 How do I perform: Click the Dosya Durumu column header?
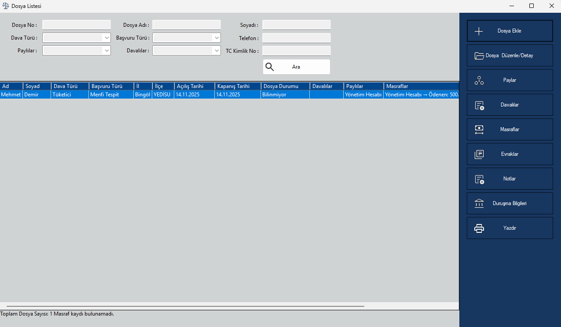(x=285, y=86)
